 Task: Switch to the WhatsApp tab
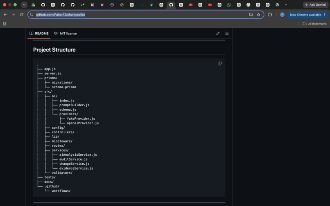[229, 4]
